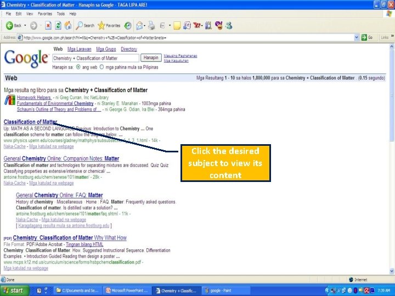Click the Google logo

(26, 59)
